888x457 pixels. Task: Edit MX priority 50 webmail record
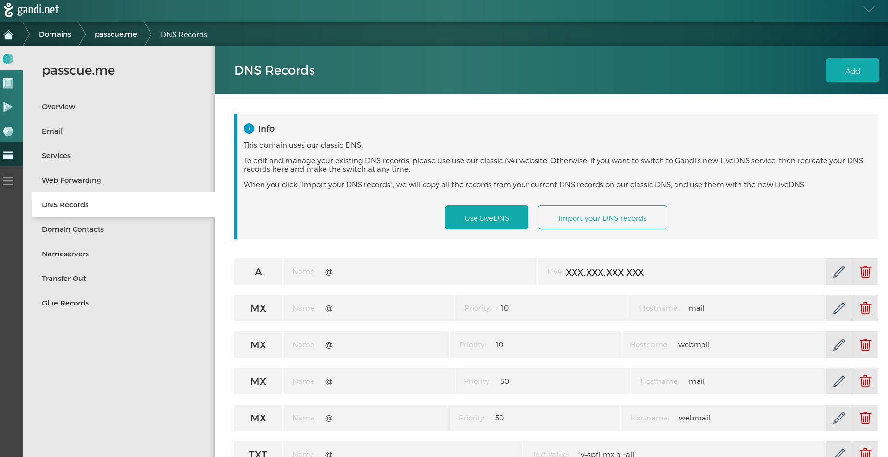(x=839, y=418)
